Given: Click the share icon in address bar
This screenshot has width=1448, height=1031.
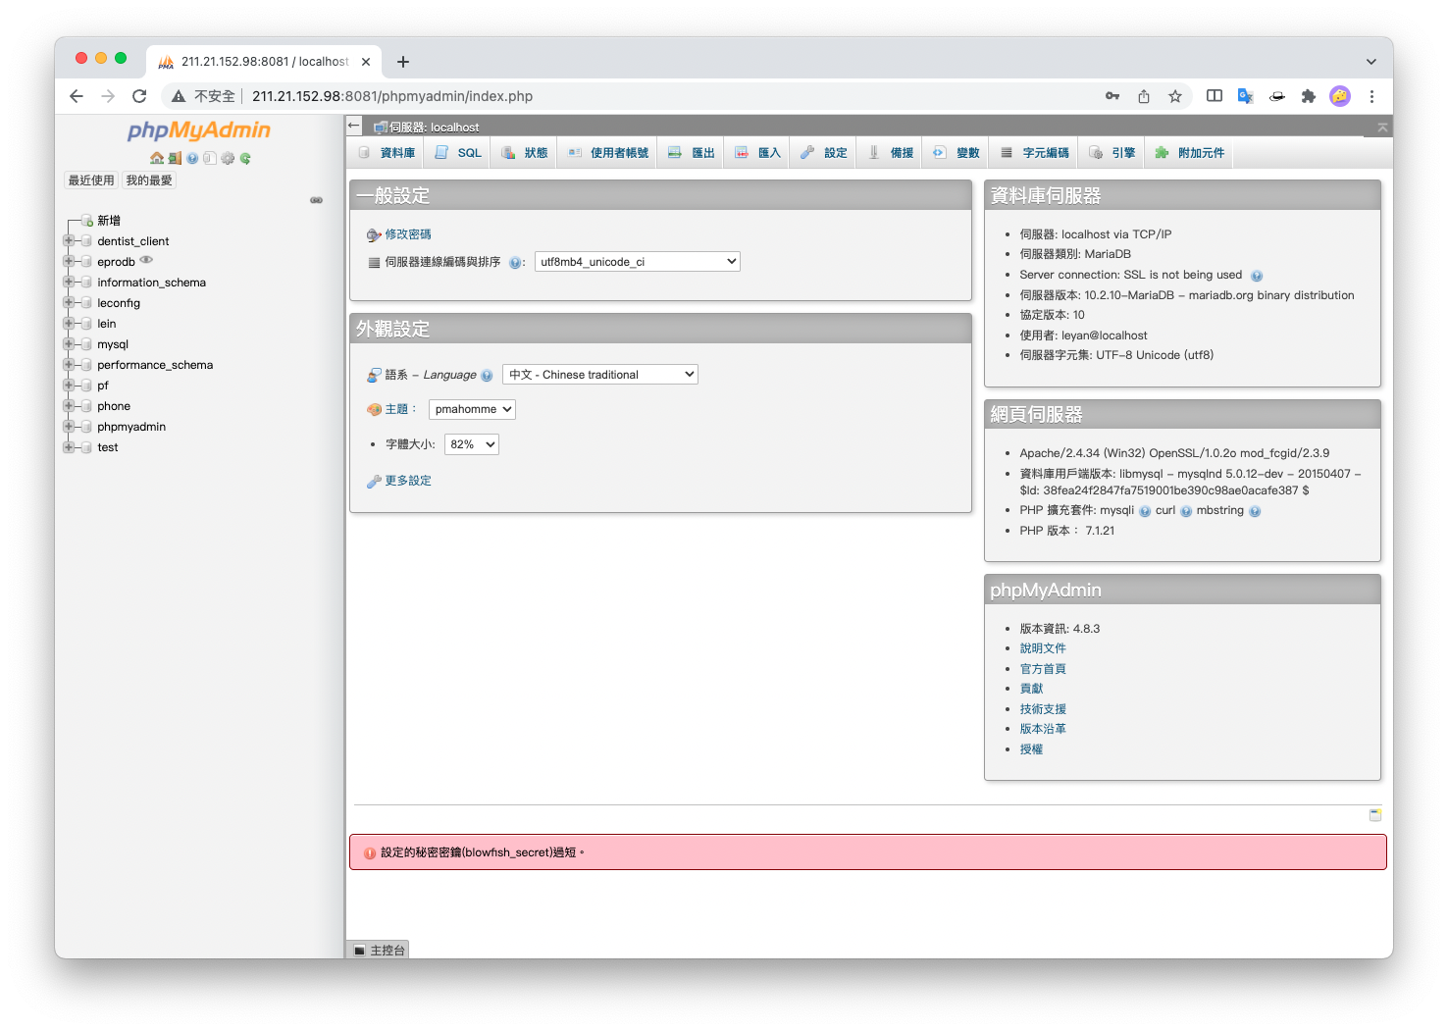Looking at the screenshot, I should tap(1144, 96).
